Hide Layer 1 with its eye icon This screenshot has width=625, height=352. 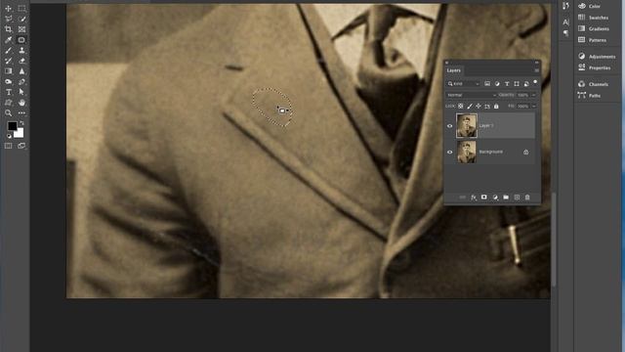pos(449,126)
